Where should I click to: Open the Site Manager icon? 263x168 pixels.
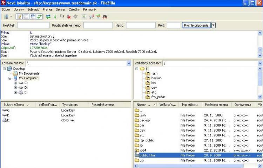tap(6, 16)
